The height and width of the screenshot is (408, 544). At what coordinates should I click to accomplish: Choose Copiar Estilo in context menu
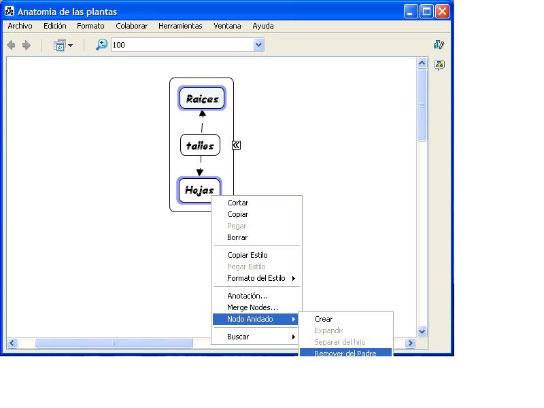[257, 255]
